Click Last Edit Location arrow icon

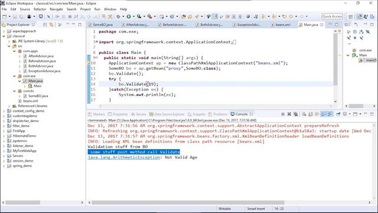pos(285,17)
